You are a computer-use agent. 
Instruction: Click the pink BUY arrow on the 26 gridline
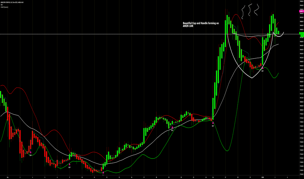point(213,123)
